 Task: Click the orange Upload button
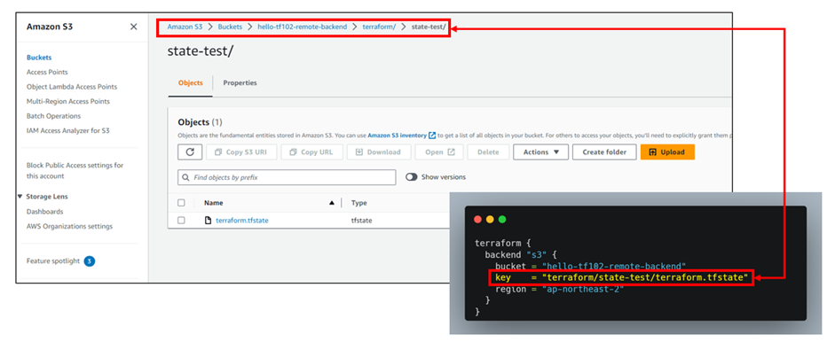[667, 152]
